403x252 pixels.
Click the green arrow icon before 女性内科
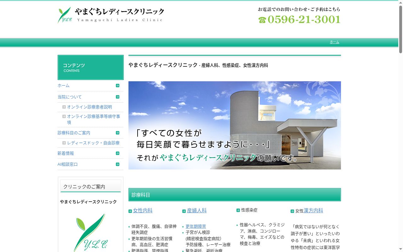(130, 211)
